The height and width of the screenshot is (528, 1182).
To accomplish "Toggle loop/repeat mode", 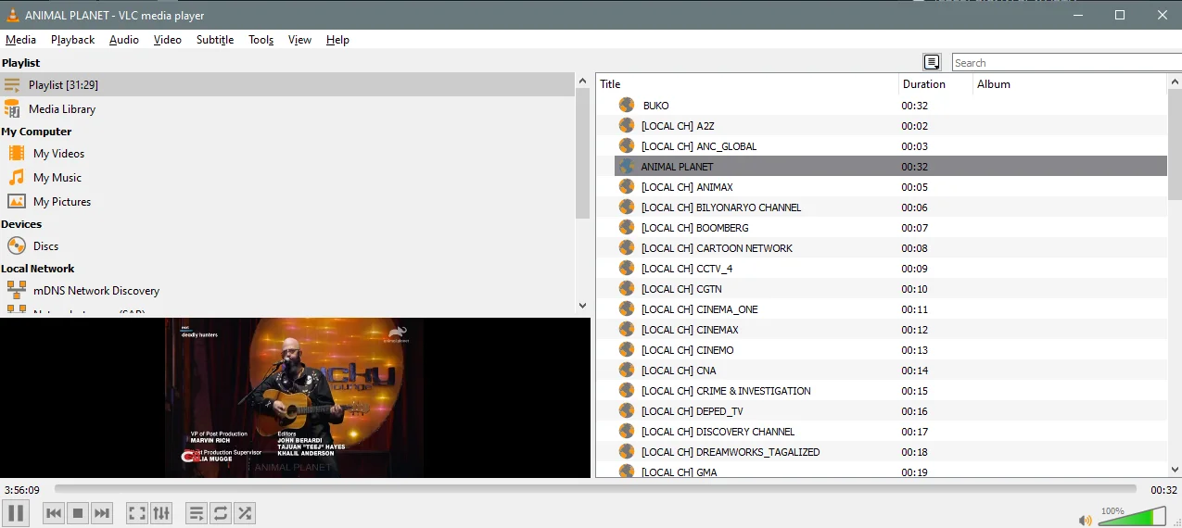I will 221,512.
